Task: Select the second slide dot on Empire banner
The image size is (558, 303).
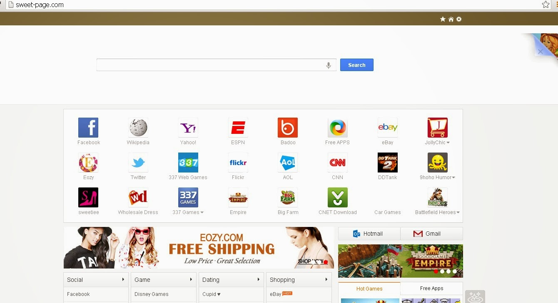Action: (442, 271)
